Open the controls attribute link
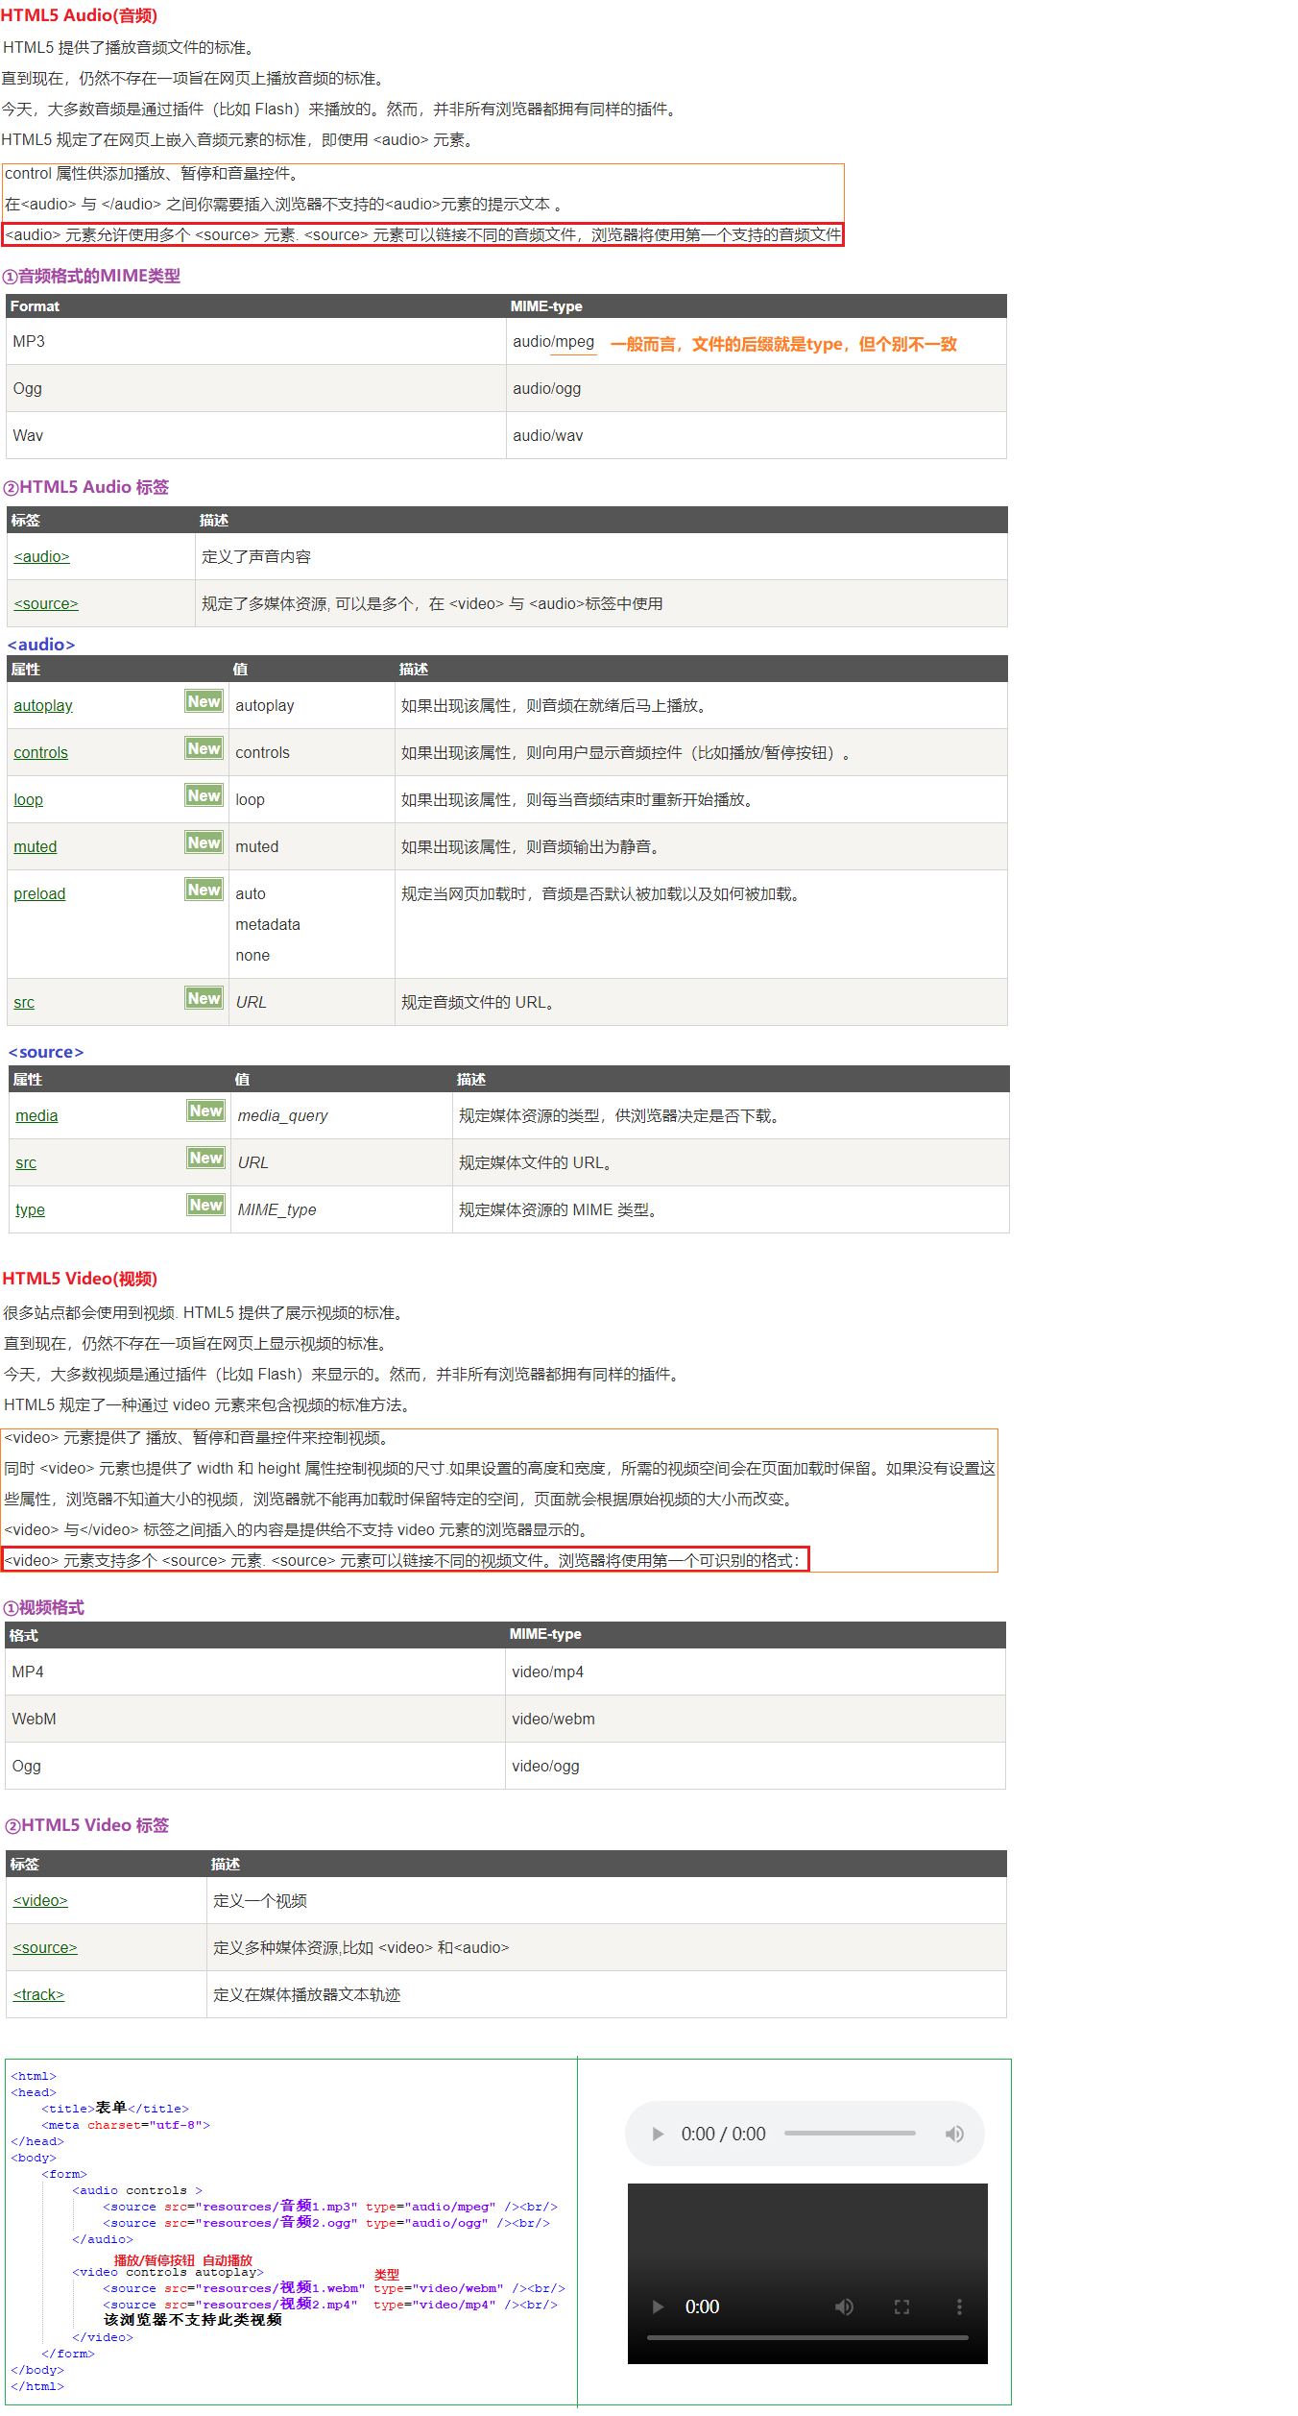The height and width of the screenshot is (2416, 1298). pyautogui.click(x=40, y=753)
